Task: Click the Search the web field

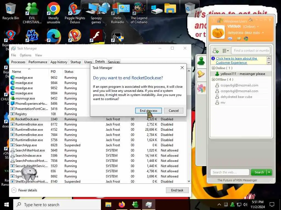Action: coord(230,172)
